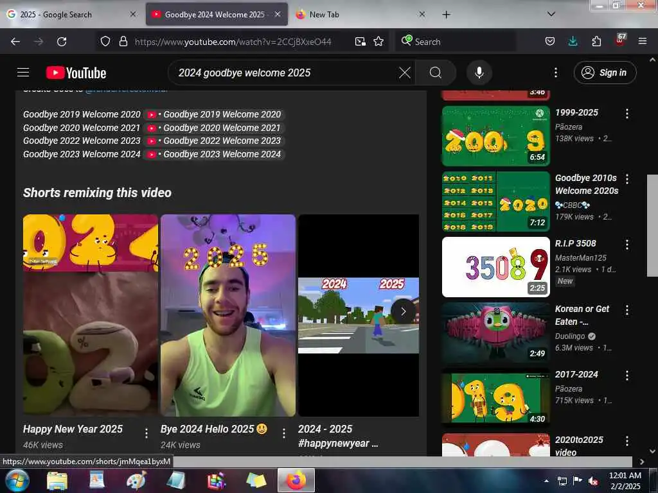Open more options for Korean or Get Eaten
The image size is (658, 493).
point(627,310)
